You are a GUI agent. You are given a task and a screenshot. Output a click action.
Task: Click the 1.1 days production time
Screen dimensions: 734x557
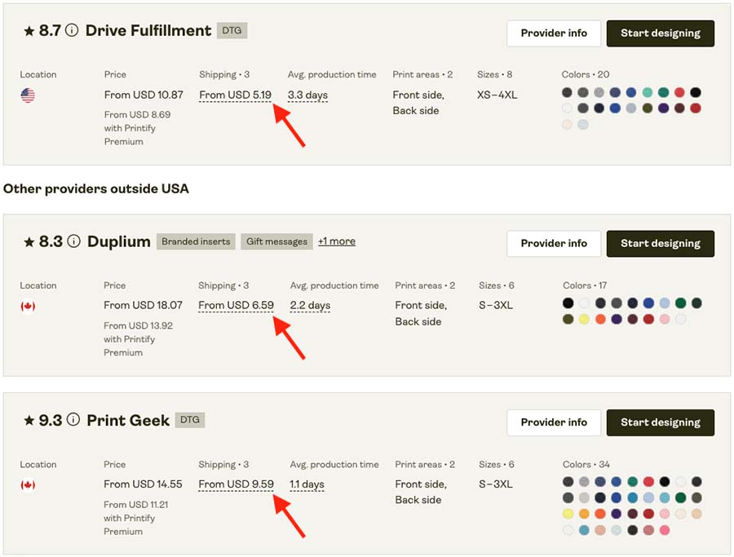(307, 484)
